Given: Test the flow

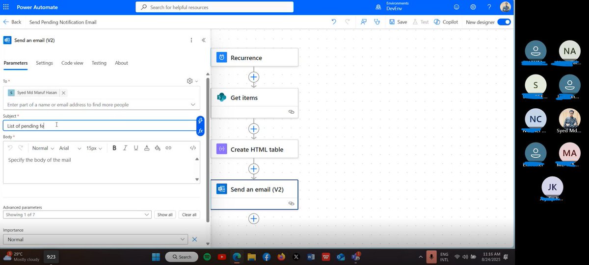Looking at the screenshot, I should pos(421,22).
